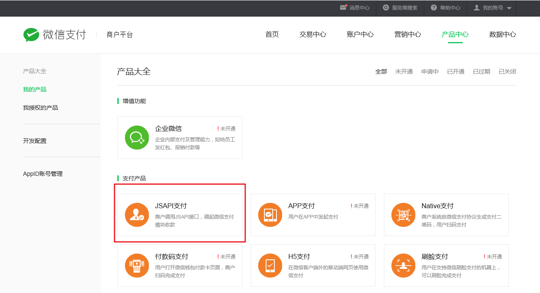540x293 pixels.
Task: Open AppID账号管理 in sidebar
Action: (x=43, y=174)
